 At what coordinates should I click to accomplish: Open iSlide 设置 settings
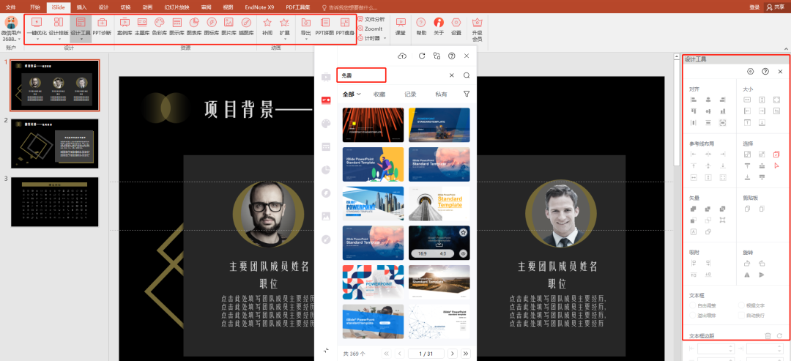click(x=456, y=26)
